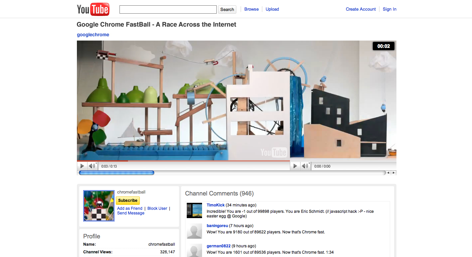The image size is (472, 257).
Task: Open baningoreu's profile link
Action: pos(217,226)
